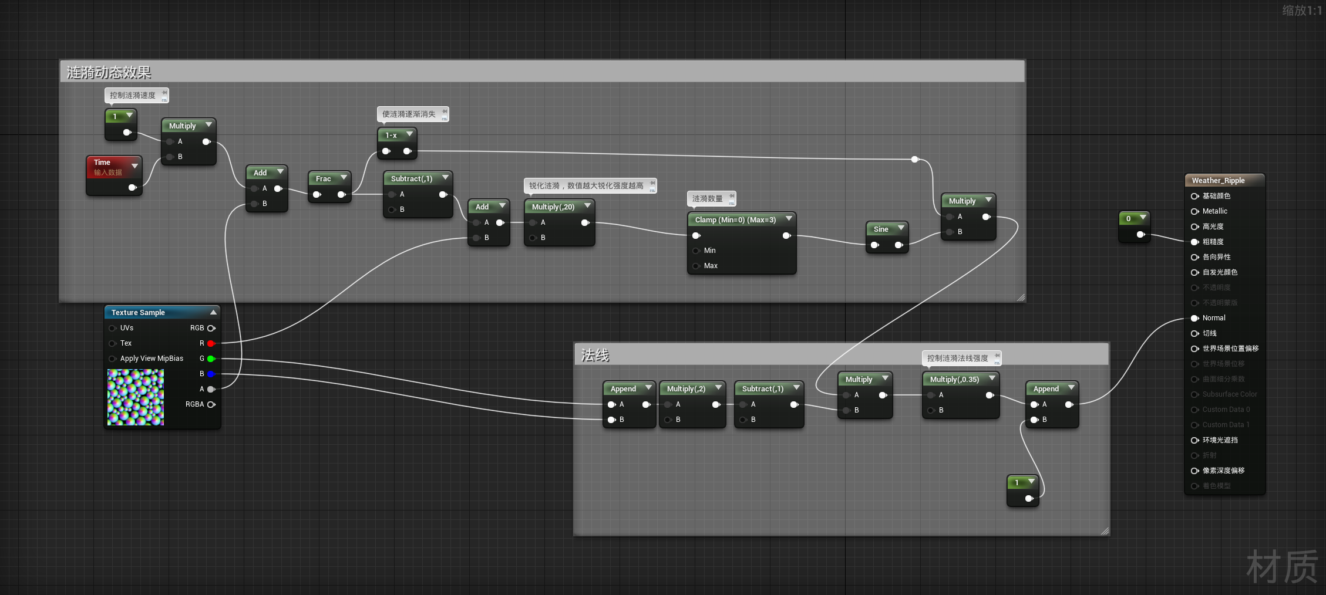1326x595 pixels.
Task: Click the 1-x node output pin
Action: [408, 151]
